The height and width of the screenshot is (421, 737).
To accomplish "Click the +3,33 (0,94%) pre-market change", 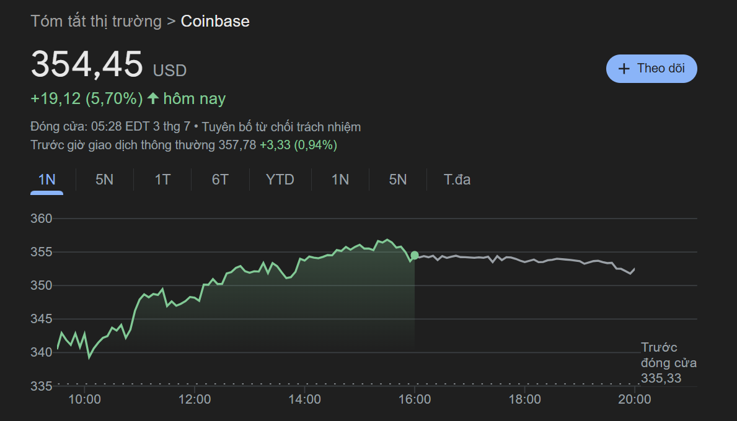I will click(299, 145).
